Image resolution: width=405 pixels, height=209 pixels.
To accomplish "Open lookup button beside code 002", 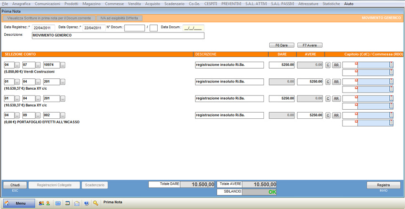I will pyautogui.click(x=63, y=115).
